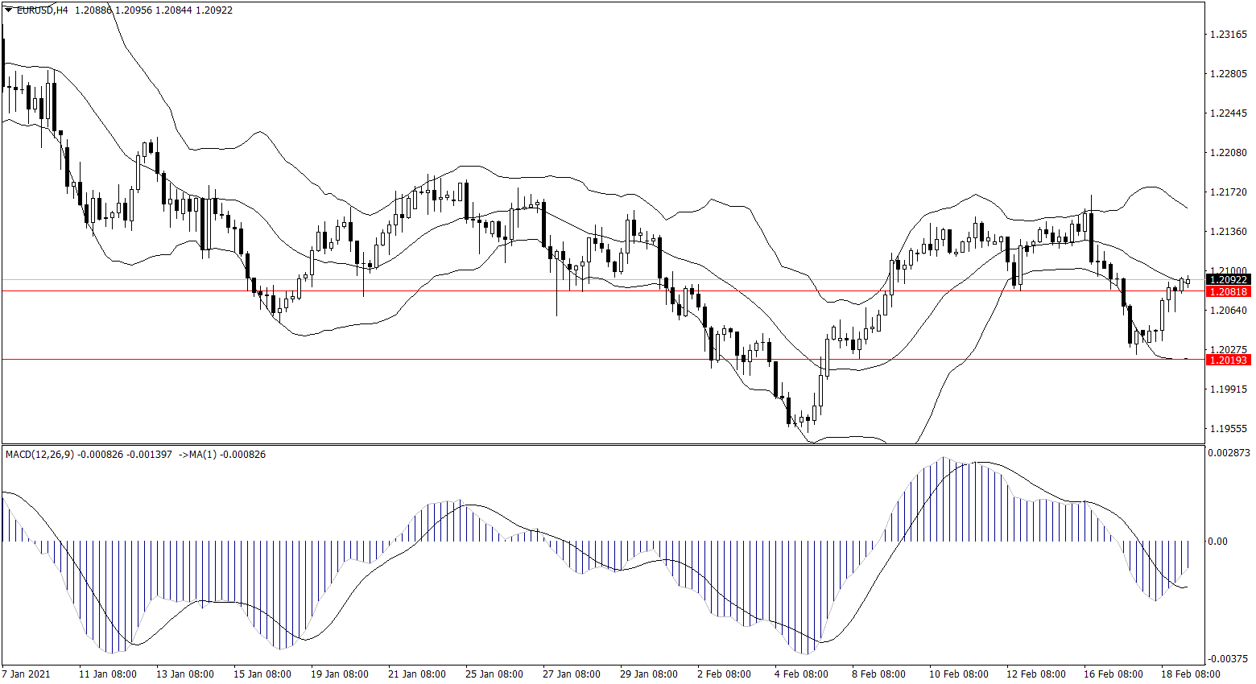Click the 1.22080 price scale label
This screenshot has height=684, width=1256.
(x=1229, y=153)
